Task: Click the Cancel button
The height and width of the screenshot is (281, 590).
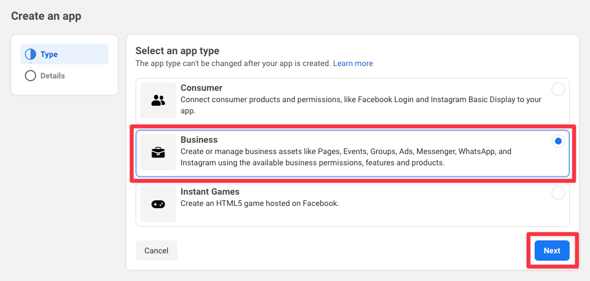Action: pos(156,251)
